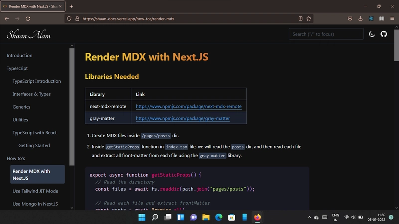Open Getting Started sidebar page
Screen dimensions: 399x224
click(34, 145)
